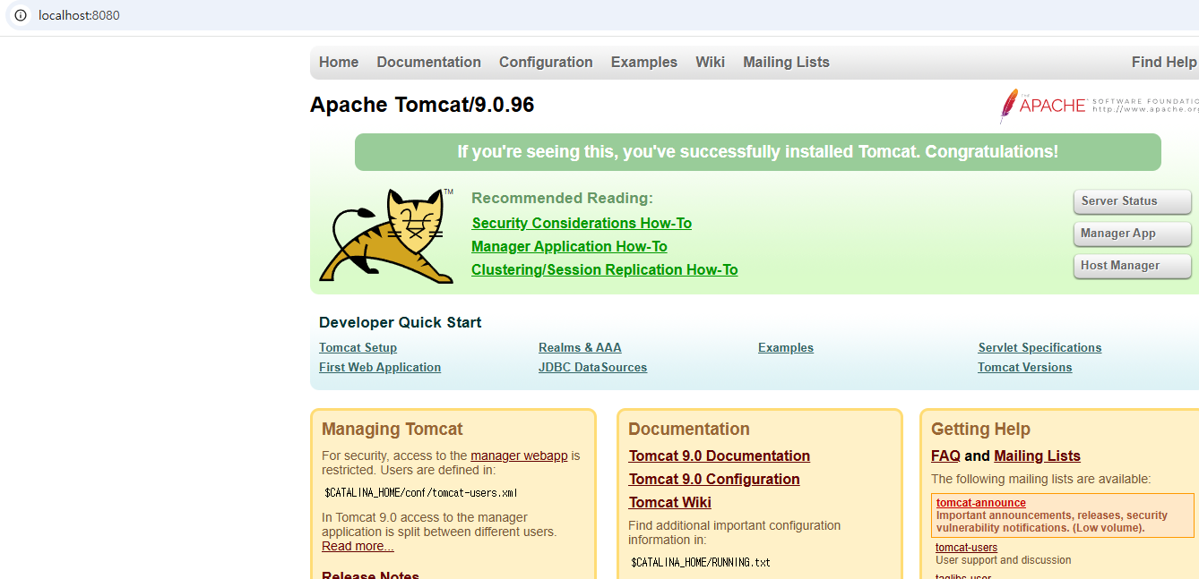Screen dimensions: 1199x579
Task: Open the Tomcat Wiki link
Action: click(670, 502)
